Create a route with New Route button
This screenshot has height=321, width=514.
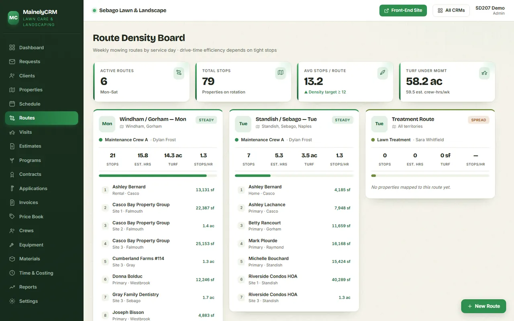pos(483,306)
